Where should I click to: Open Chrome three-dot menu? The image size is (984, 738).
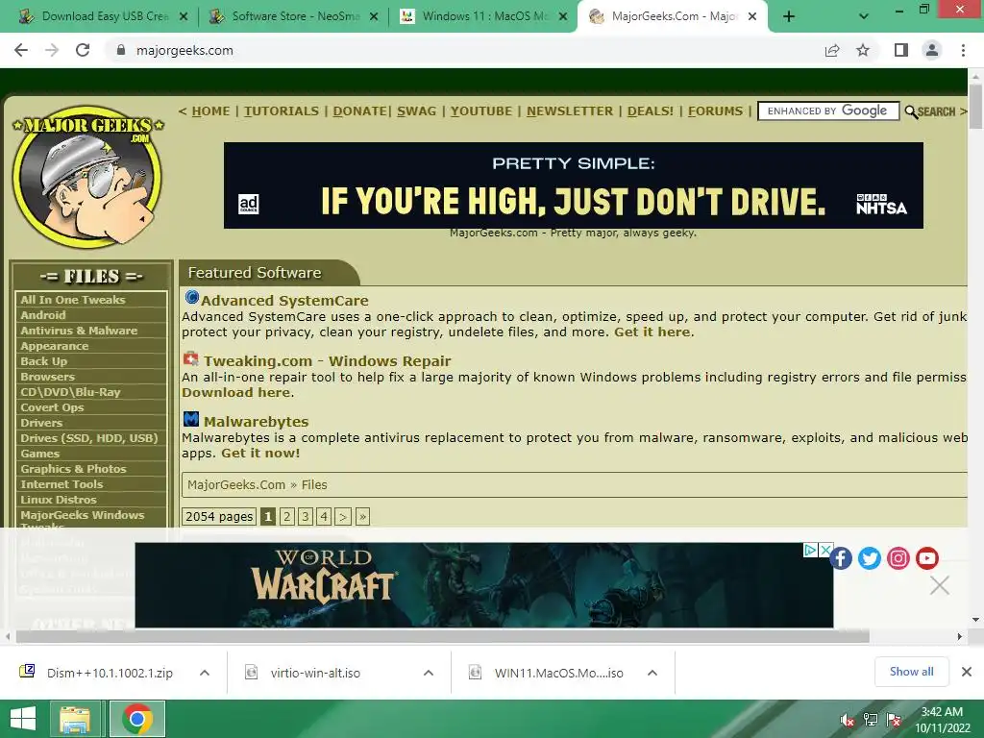pos(963,50)
